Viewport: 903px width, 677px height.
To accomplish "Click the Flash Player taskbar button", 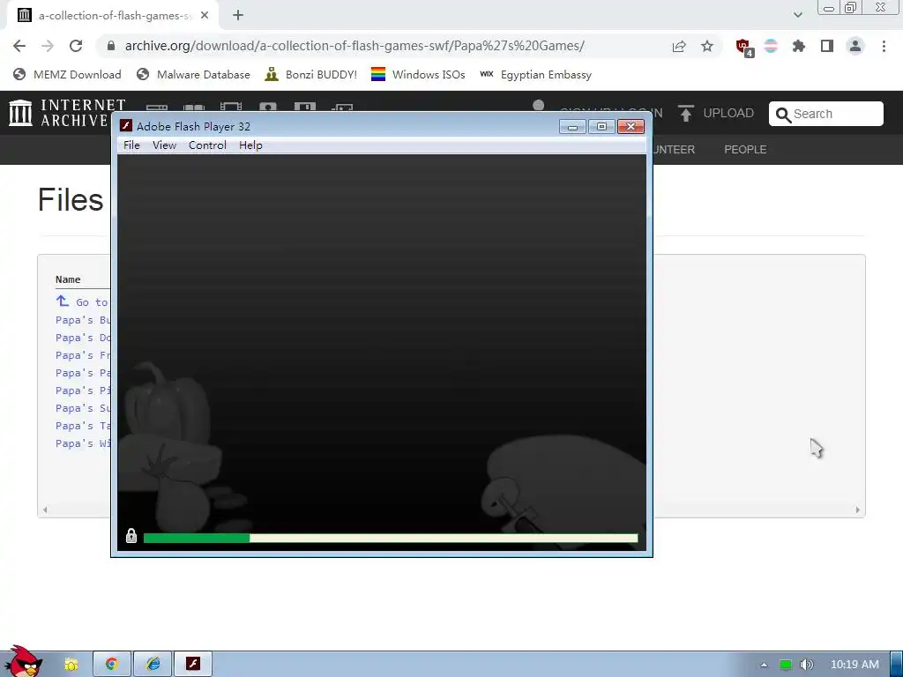I will (193, 665).
